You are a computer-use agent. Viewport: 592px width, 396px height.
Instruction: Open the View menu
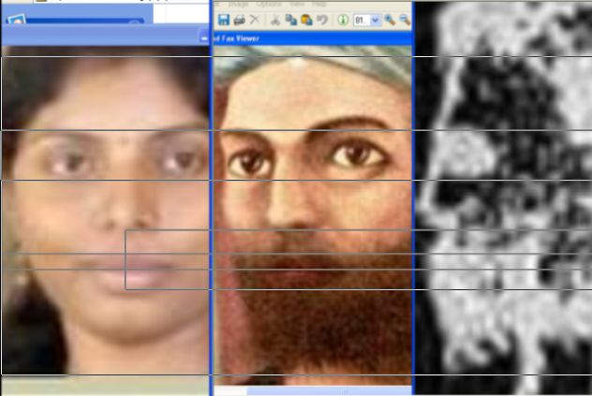[x=297, y=4]
